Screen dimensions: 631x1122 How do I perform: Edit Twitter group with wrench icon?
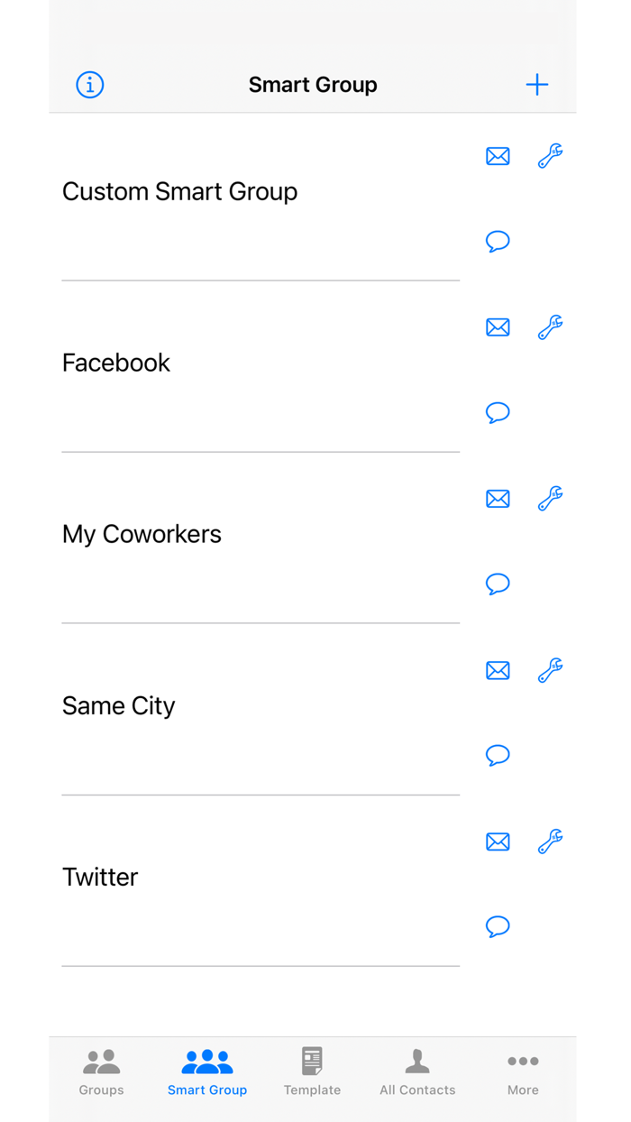[550, 841]
